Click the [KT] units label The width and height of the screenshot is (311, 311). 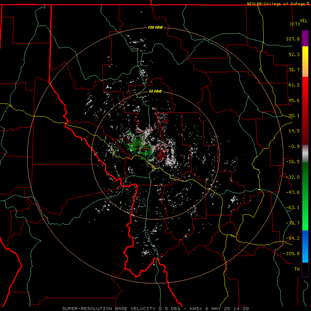tap(295, 24)
